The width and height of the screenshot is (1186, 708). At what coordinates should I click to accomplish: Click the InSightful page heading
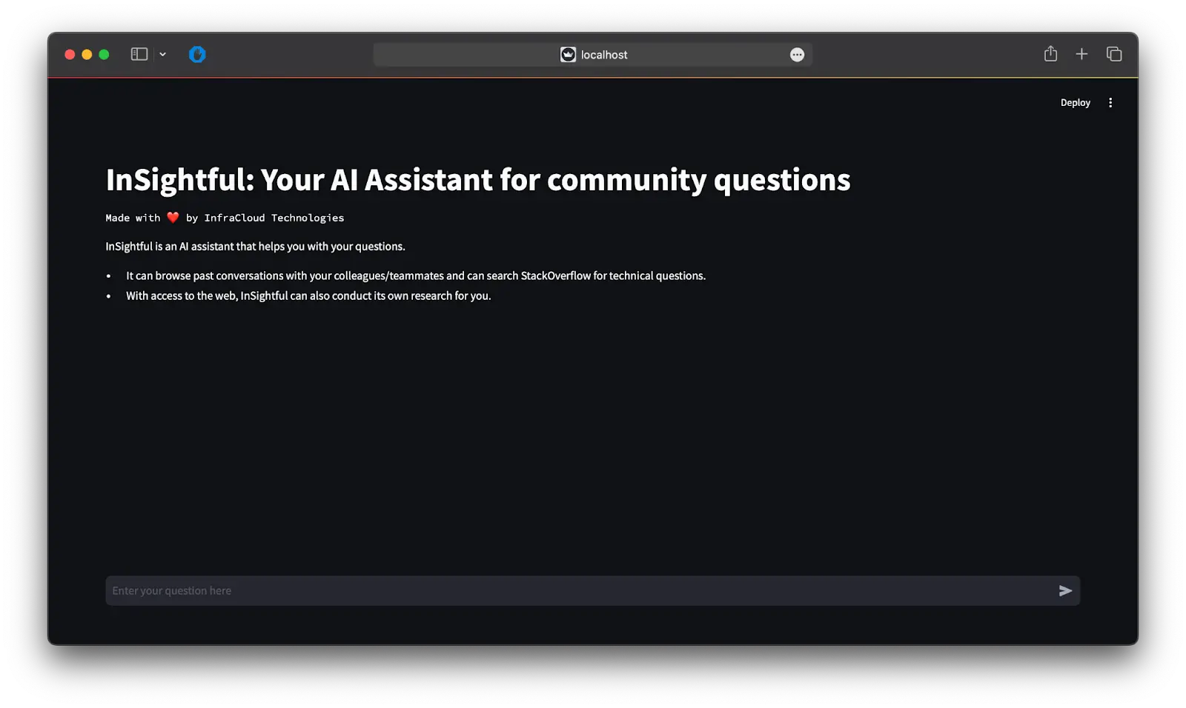coord(478,180)
